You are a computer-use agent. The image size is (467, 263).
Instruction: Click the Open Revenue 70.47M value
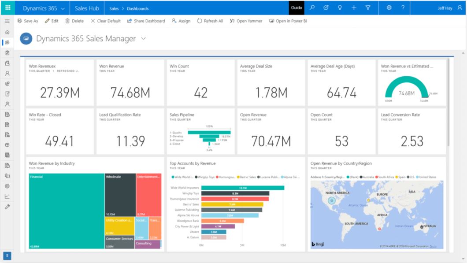pos(271,141)
